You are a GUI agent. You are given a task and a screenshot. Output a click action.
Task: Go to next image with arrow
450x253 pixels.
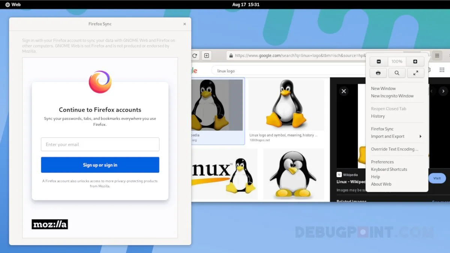[443, 91]
